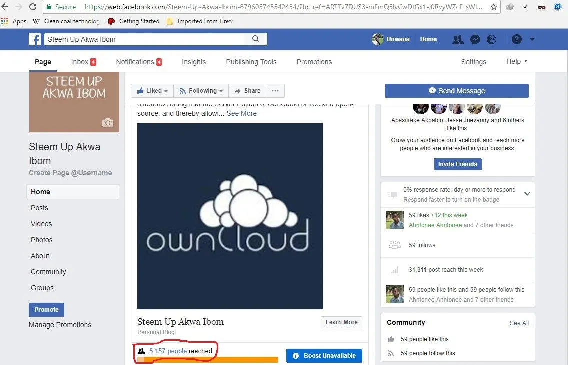
Task: Open the Publishing Tools tab
Action: pos(251,62)
